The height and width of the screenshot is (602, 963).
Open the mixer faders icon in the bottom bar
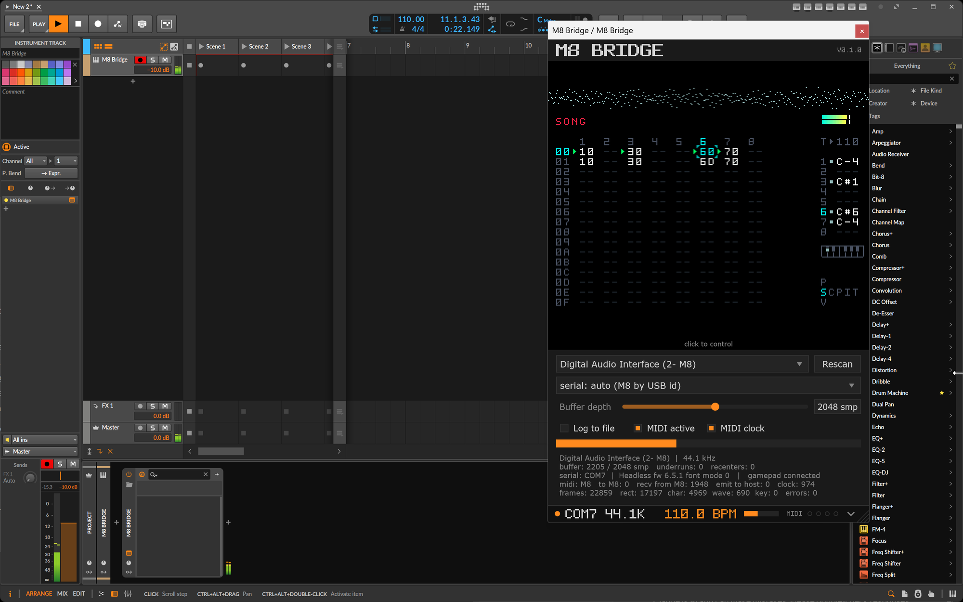coord(128,594)
